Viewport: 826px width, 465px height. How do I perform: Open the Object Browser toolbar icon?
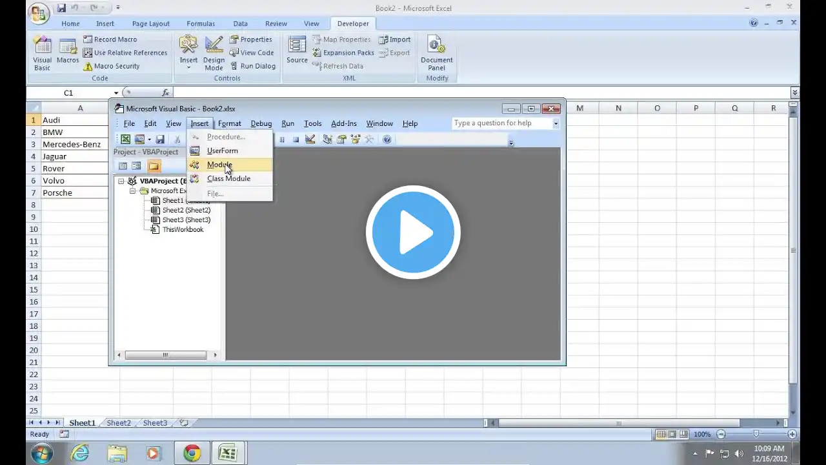coord(356,139)
